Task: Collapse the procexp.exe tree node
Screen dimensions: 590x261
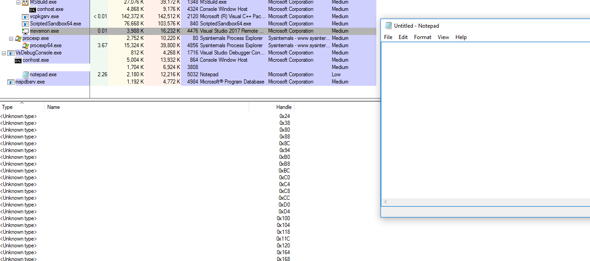Action: point(11,39)
